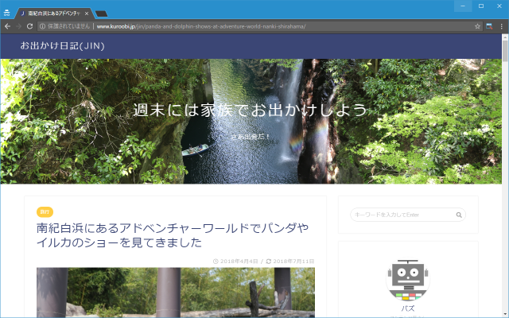Viewport: 509px width, 318px height.
Task: Click the article title 南紀白浜にあるアドベンチャーワールド
Action: click(173, 235)
